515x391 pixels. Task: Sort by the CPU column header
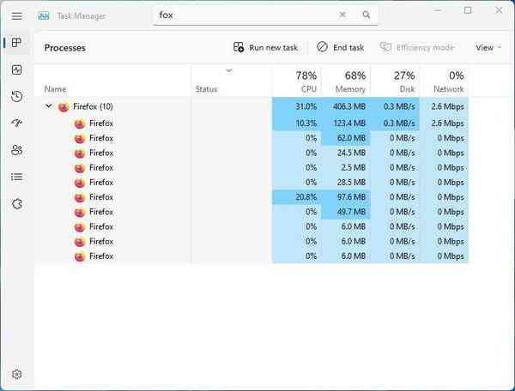[x=297, y=81]
